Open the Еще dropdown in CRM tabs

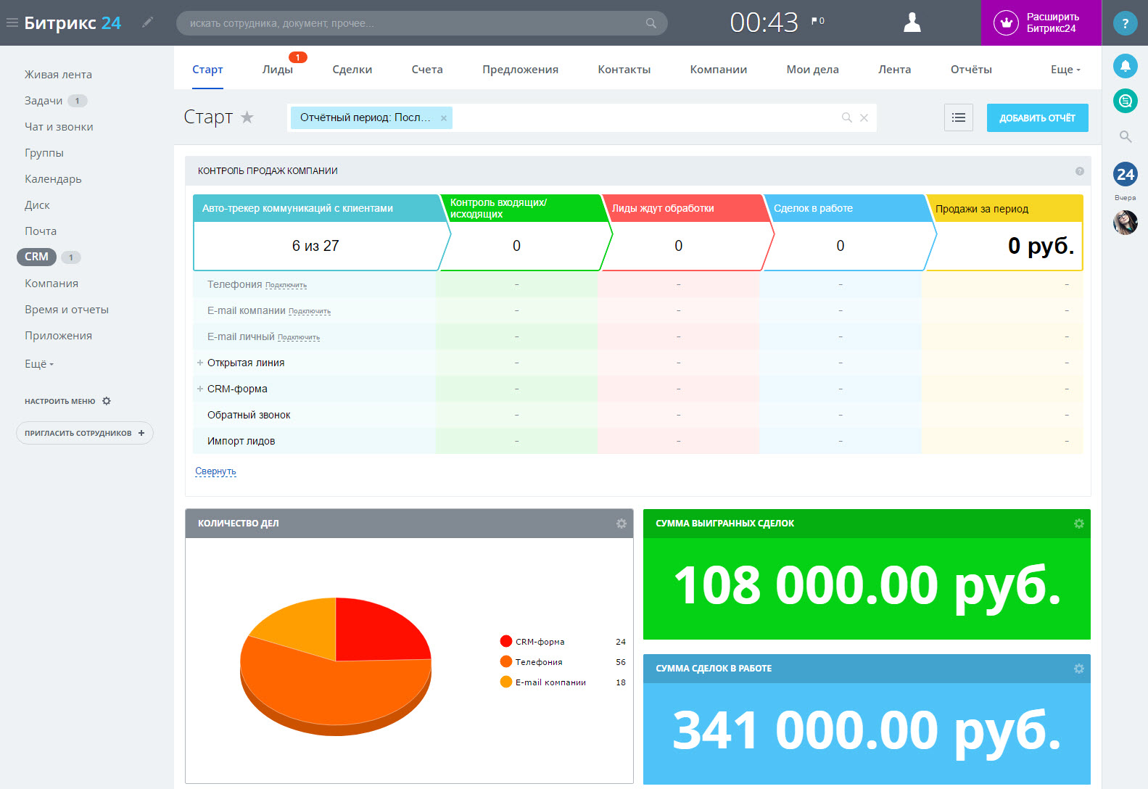pyautogui.click(x=1065, y=70)
